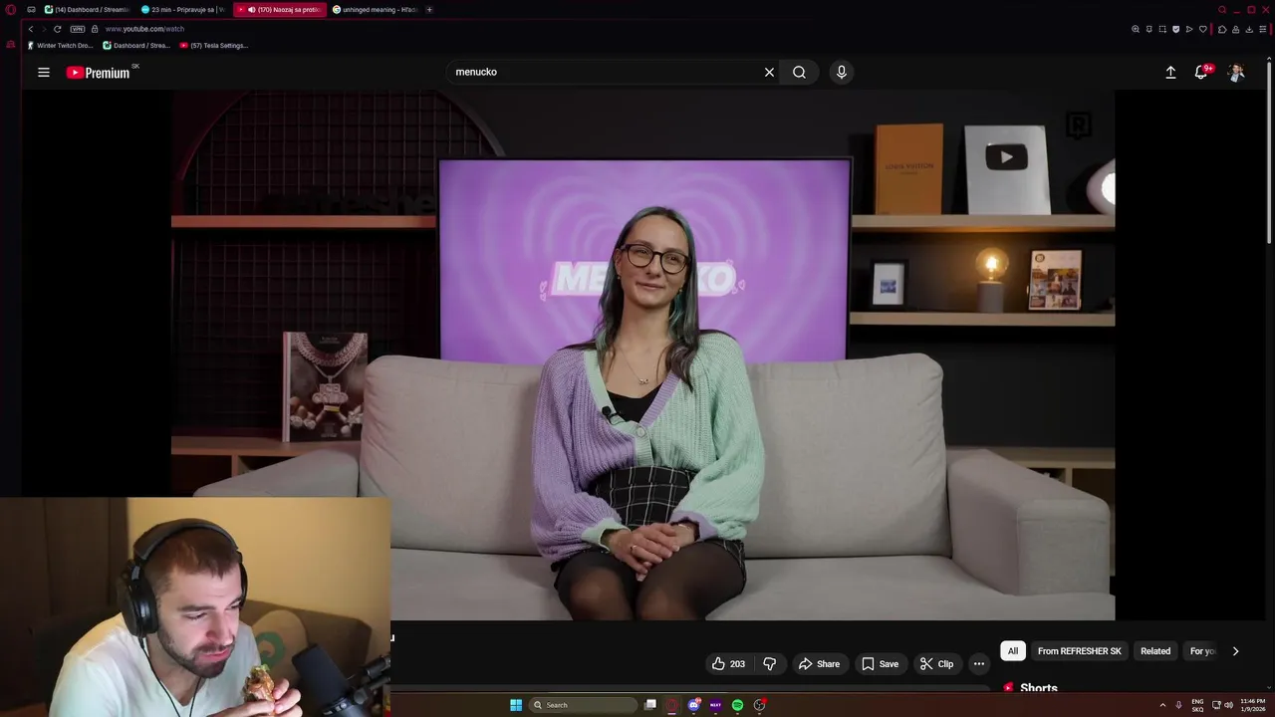Take a snapshot with the capture icon
Image resolution: width=1275 pixels, height=717 pixels.
point(1162,29)
